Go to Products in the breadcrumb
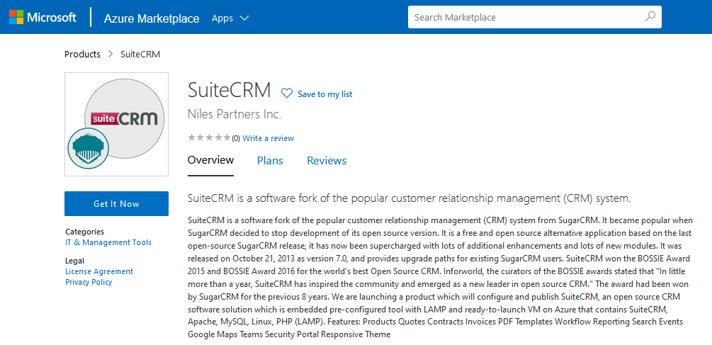Screen dimensions: 712x345 click(82, 54)
